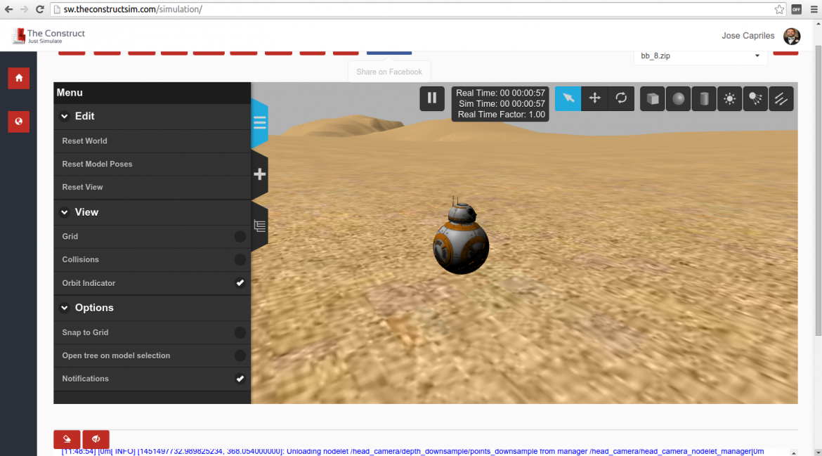
Task: Add a point light
Action: 730,98
